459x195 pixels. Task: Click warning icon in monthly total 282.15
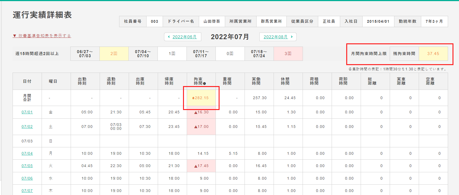coord(193,98)
